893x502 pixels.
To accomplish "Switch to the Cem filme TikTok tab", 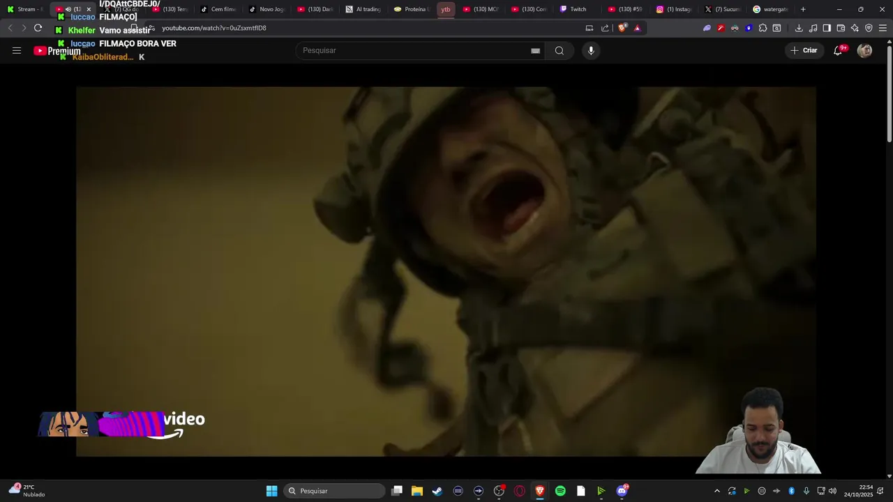I will point(218,9).
